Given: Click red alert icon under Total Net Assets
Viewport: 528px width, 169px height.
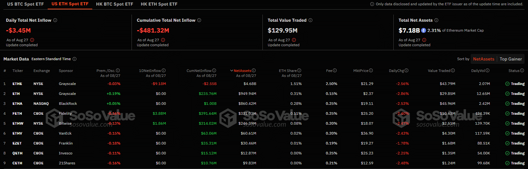Looking at the screenshot, I should click(x=424, y=40).
